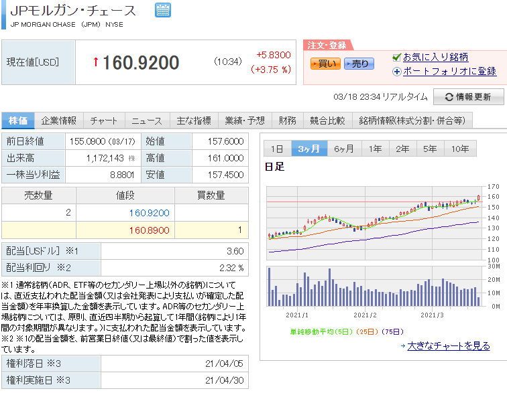Screen dimensions: 507x393
Task: Click the 安値 value 157.4500
Action: pos(226,175)
